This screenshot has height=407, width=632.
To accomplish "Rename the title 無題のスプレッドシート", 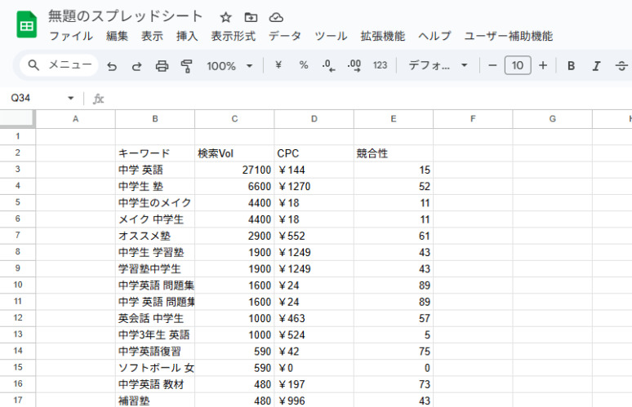I will [126, 16].
